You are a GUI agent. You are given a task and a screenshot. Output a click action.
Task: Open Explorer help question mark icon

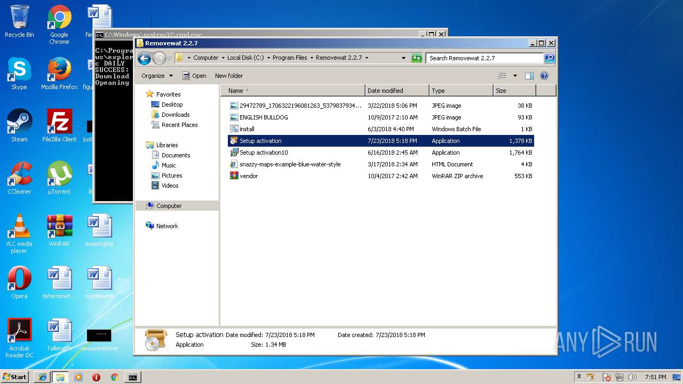(544, 76)
